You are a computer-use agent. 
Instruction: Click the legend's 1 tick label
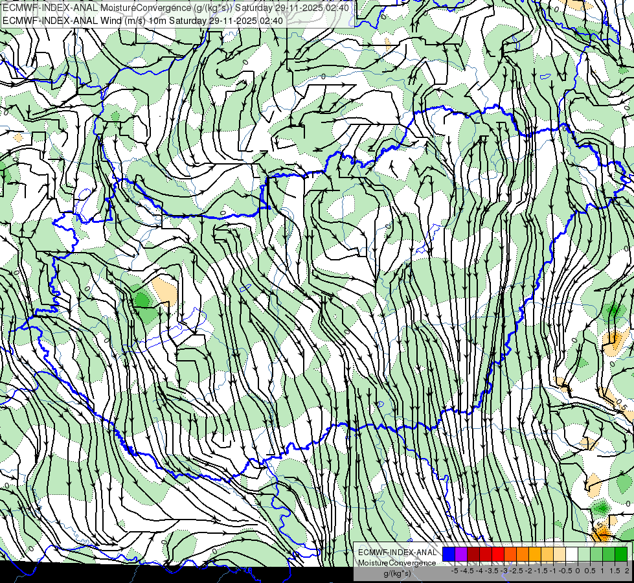[x=602, y=571]
